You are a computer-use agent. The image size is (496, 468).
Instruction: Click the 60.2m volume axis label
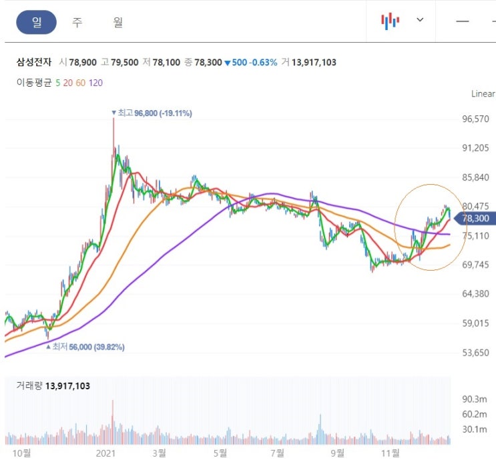pyautogui.click(x=475, y=414)
